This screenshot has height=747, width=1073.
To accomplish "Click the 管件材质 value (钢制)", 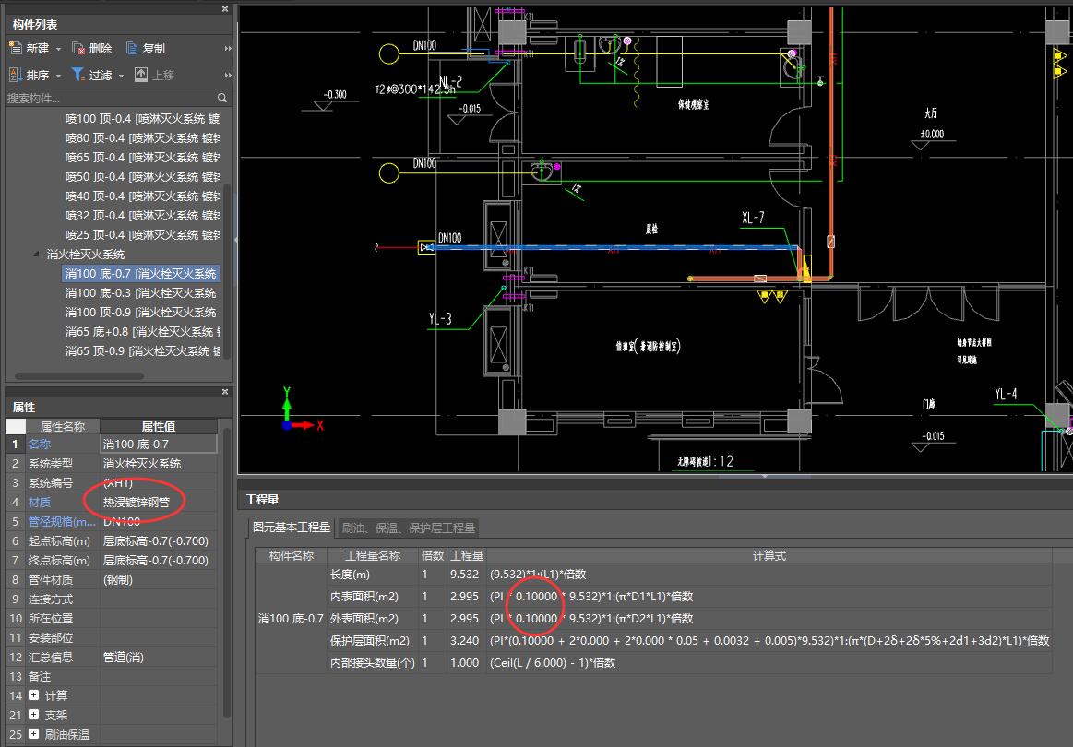I will click(x=159, y=579).
